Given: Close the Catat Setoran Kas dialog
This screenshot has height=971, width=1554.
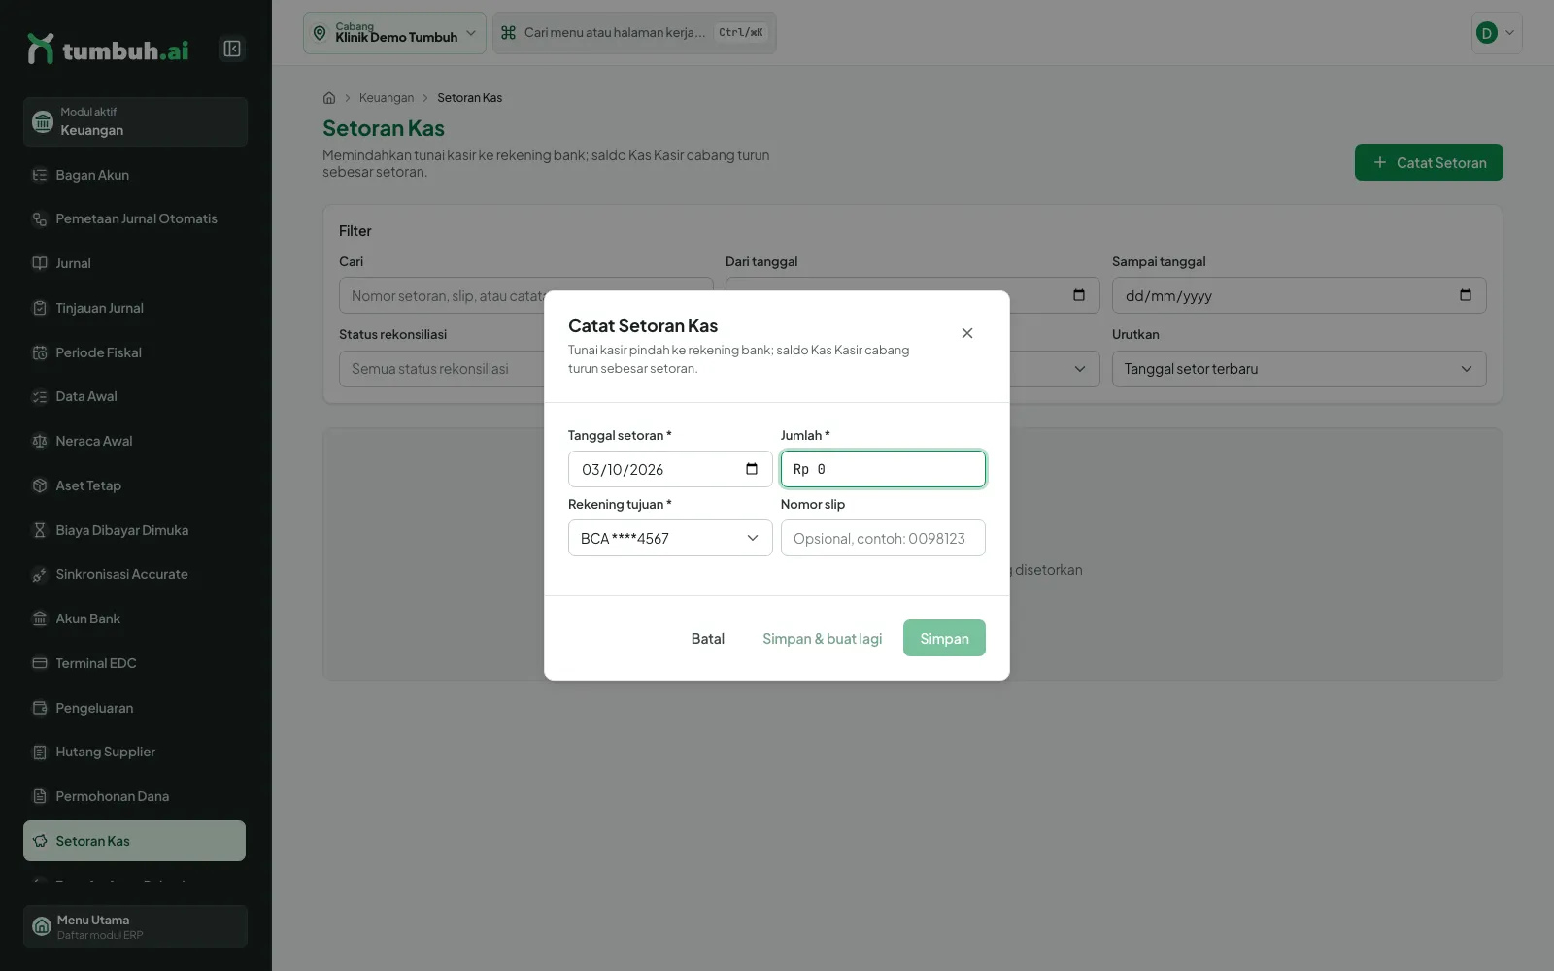Looking at the screenshot, I should [x=967, y=333].
